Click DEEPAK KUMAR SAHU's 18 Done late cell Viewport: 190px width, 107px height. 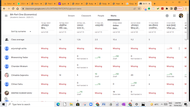(119, 93)
